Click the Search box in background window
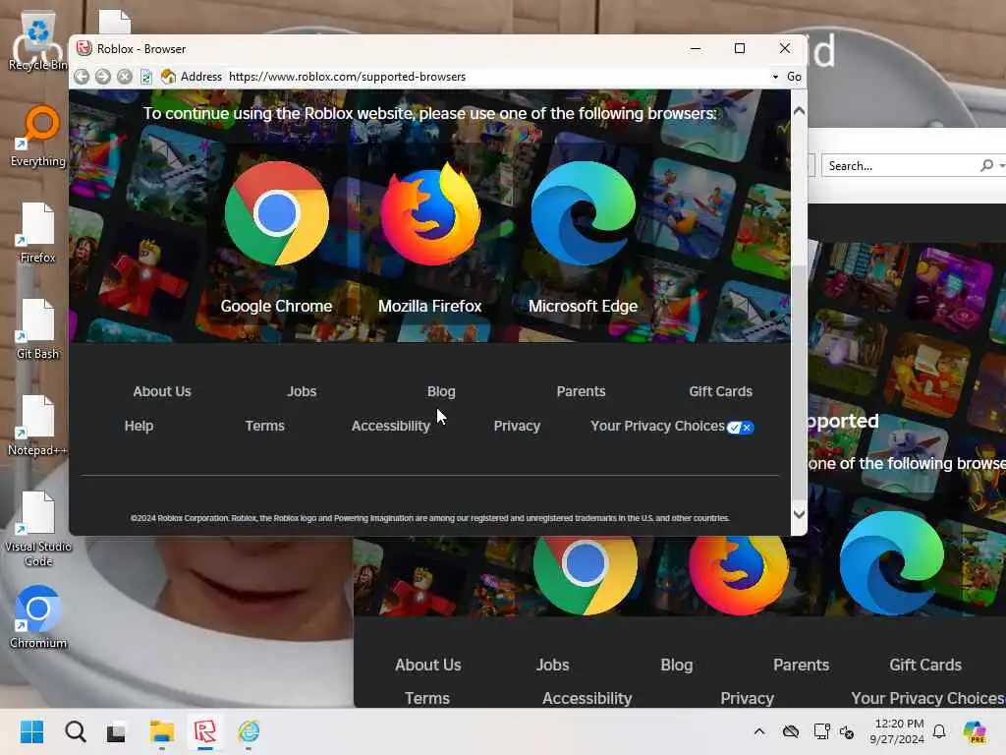Screen dimensions: 1006x755 pos(900,165)
